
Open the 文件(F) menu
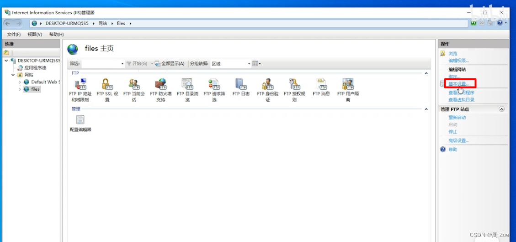14,35
